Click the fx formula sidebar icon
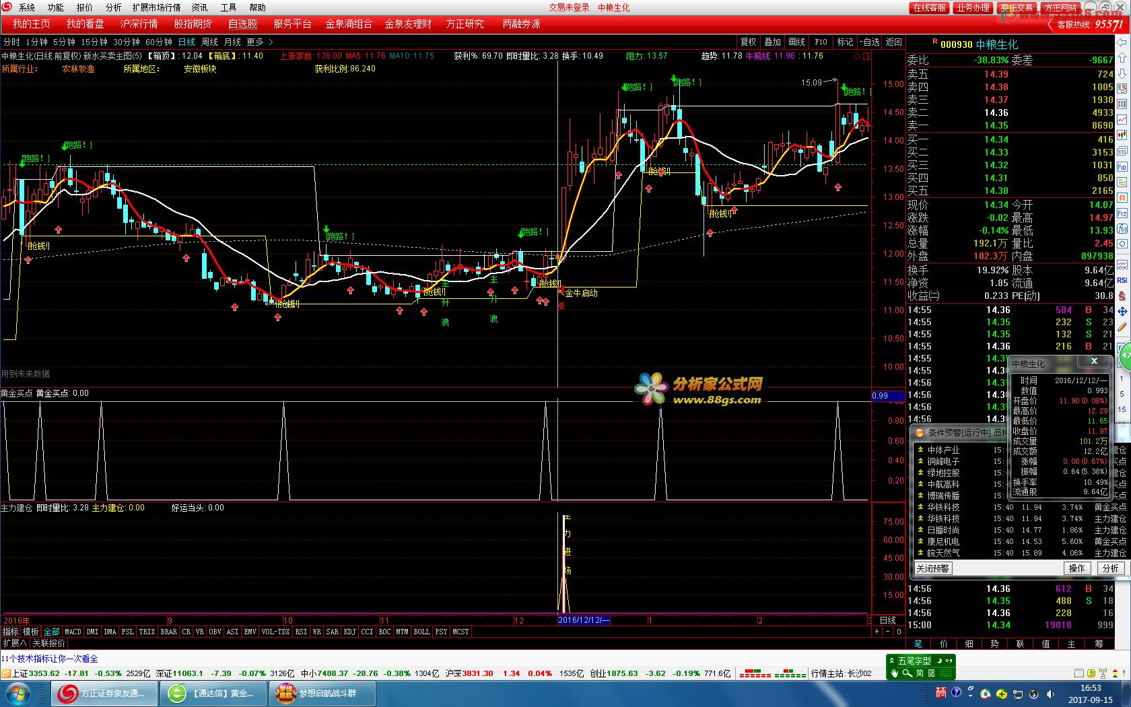 coord(1122,228)
